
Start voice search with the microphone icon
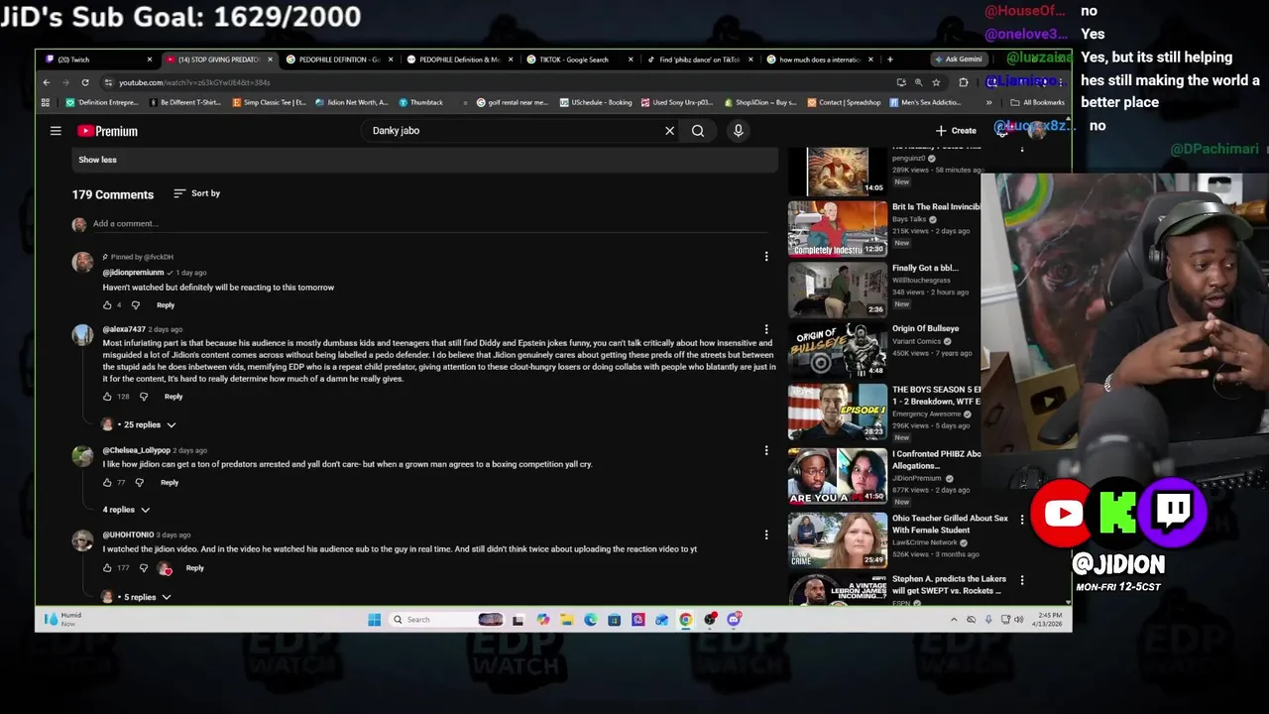tap(738, 131)
